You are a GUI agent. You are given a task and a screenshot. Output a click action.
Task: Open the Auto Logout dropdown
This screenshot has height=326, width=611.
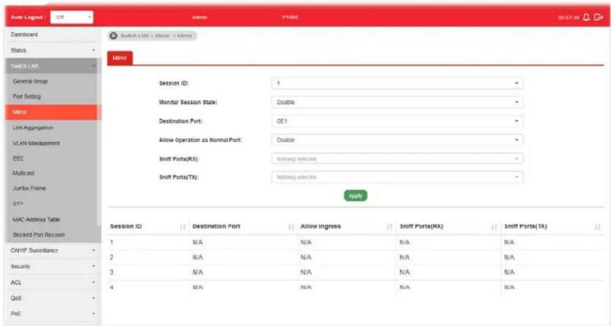tap(72, 17)
